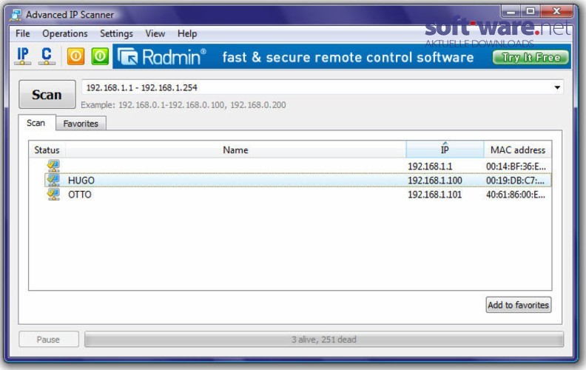Image resolution: width=586 pixels, height=370 pixels.
Task: Click IP address 192.168.1.1
Action: click(430, 166)
